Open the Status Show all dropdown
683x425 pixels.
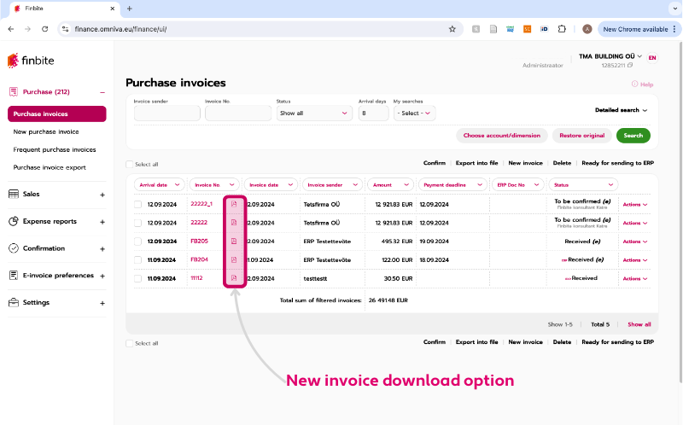tap(314, 113)
